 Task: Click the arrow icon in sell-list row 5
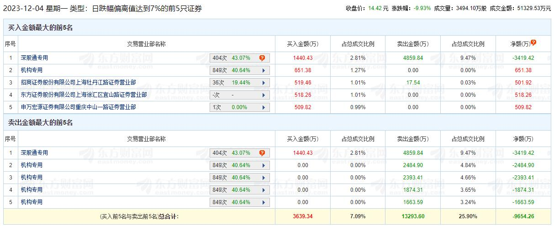(264, 202)
